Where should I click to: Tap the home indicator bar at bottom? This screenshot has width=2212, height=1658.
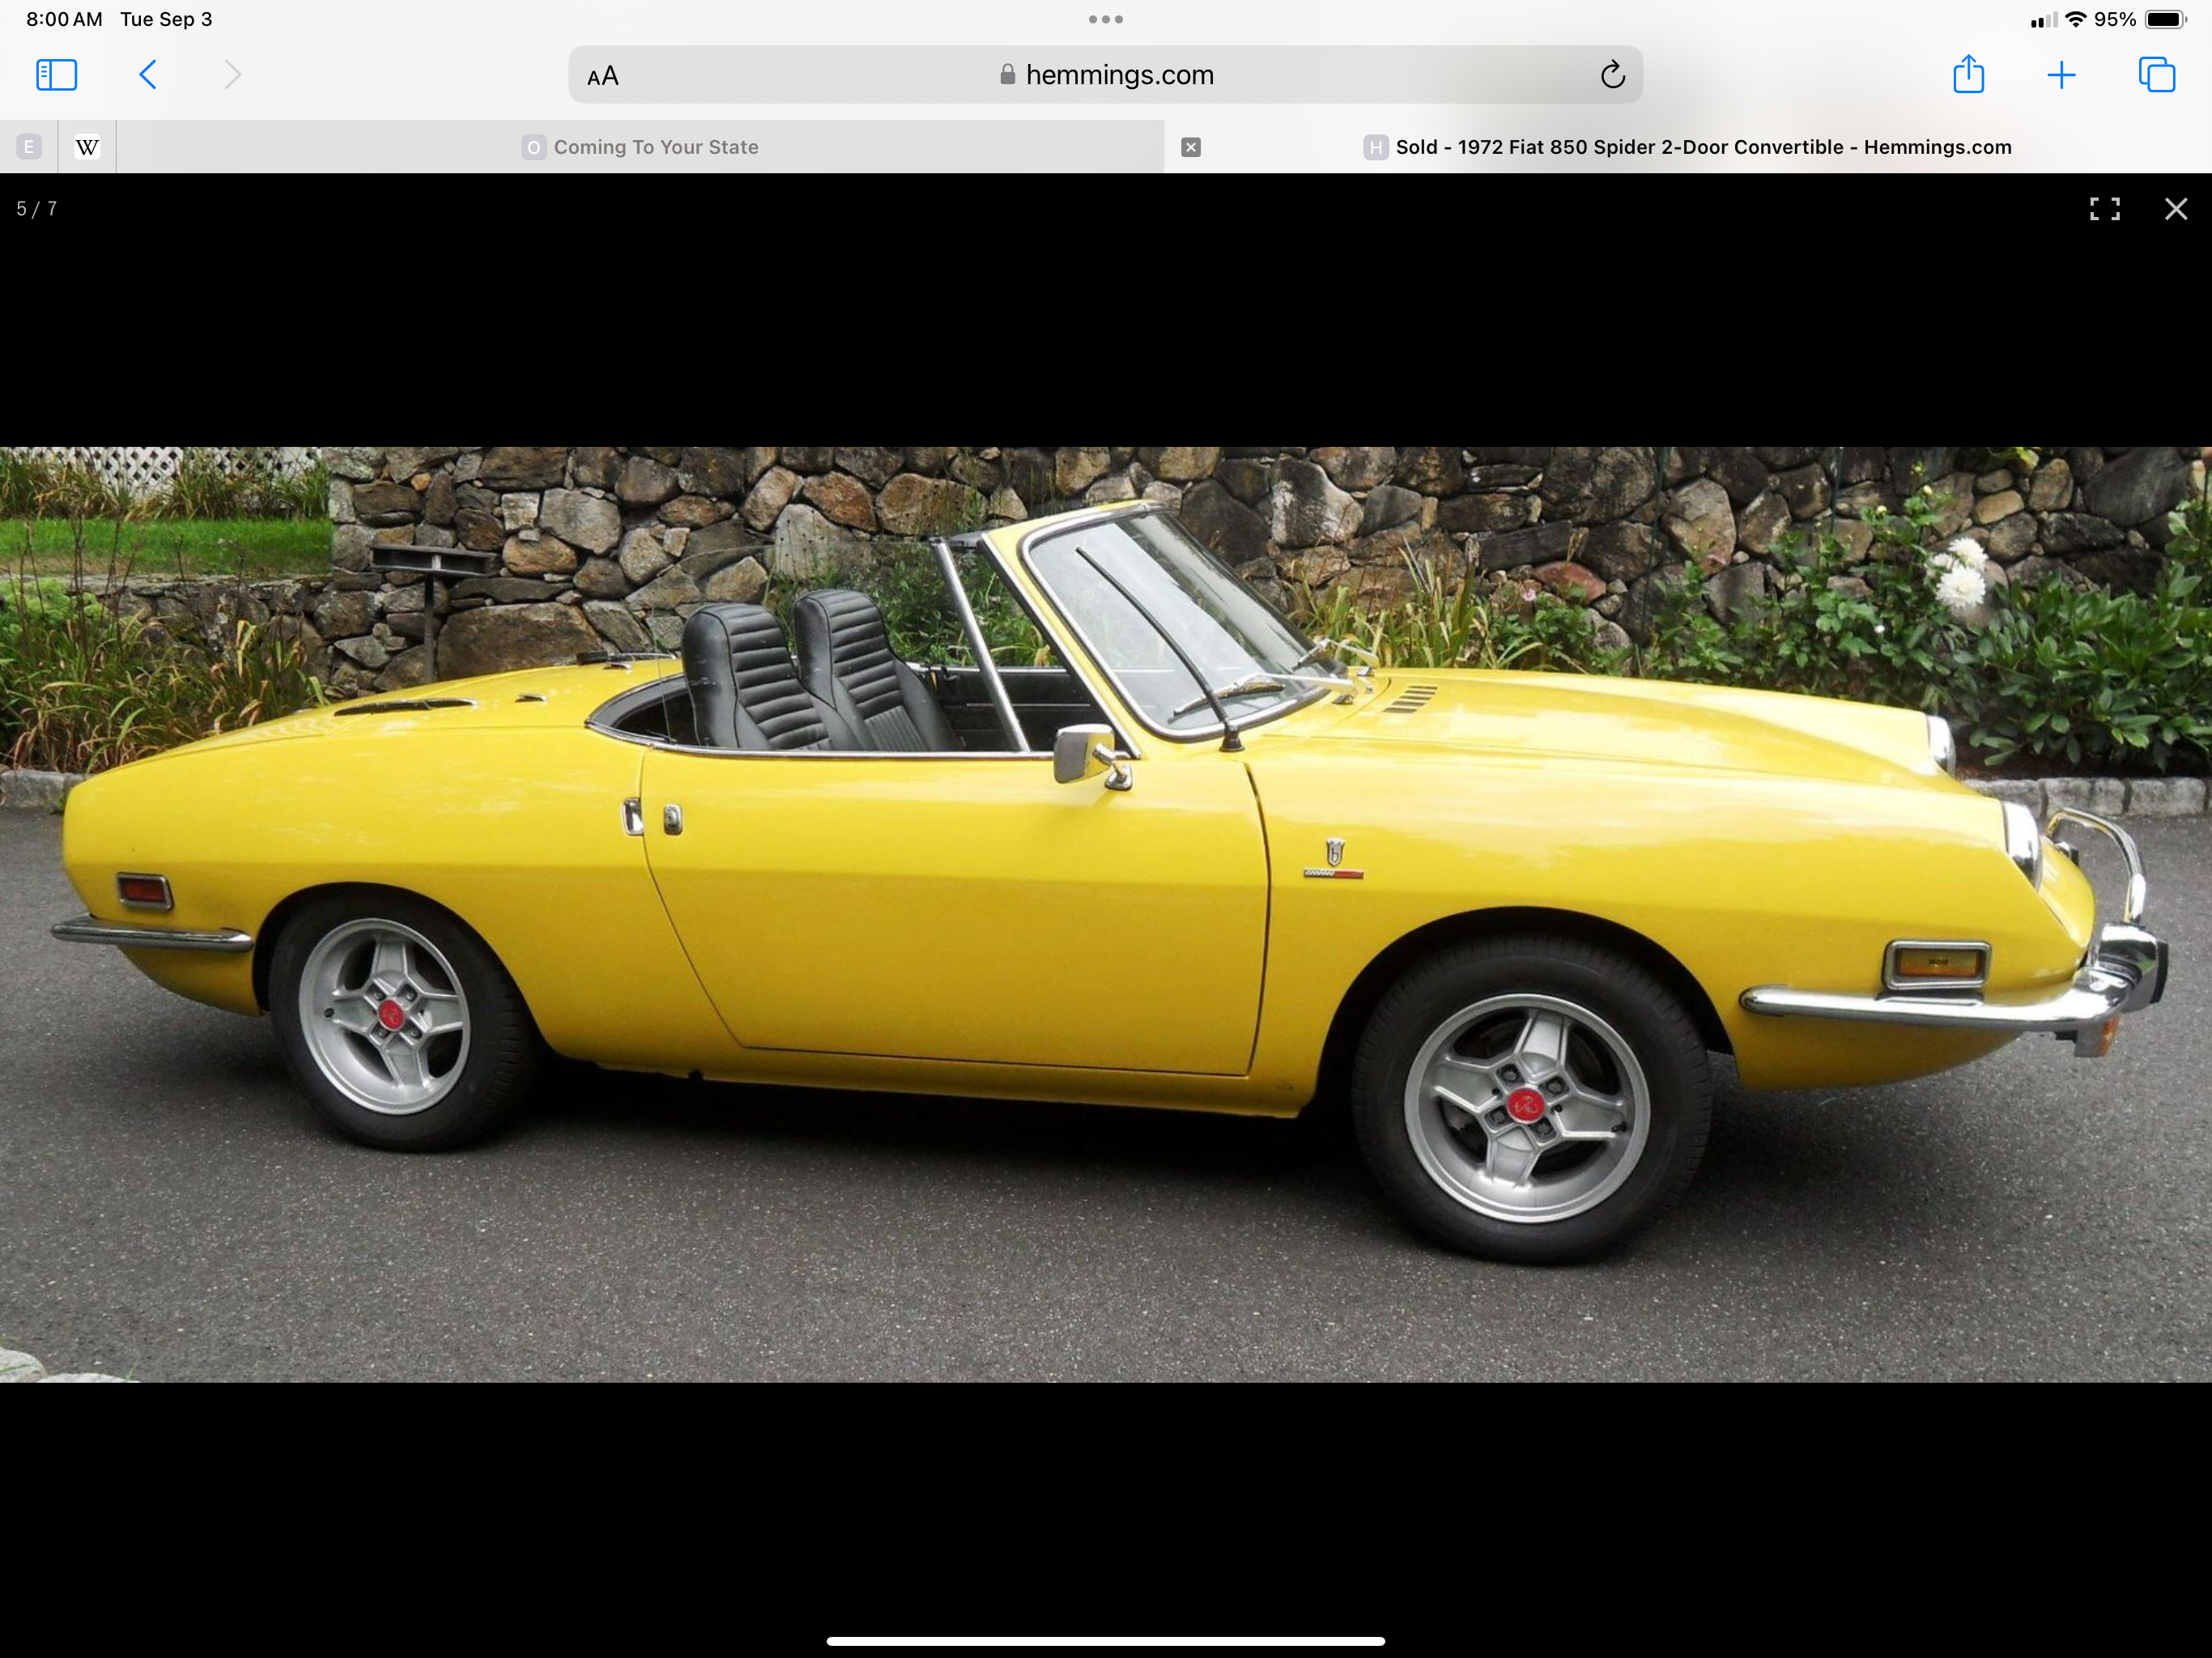click(1105, 1641)
